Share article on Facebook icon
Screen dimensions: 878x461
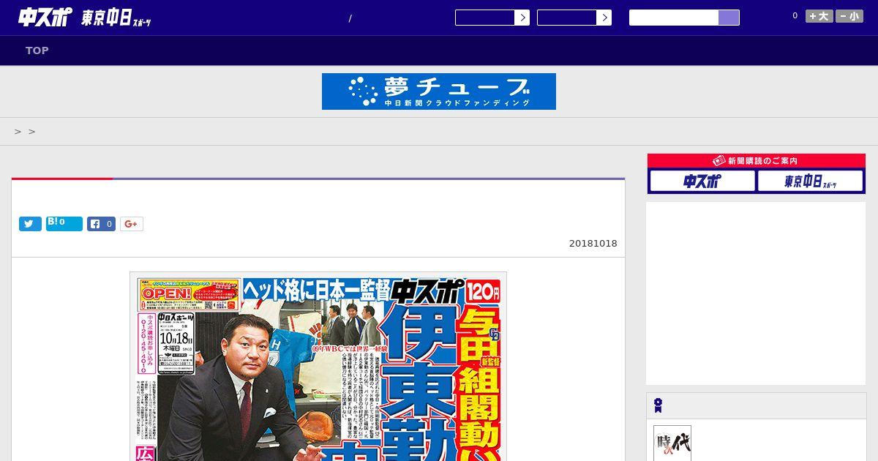coord(102,224)
